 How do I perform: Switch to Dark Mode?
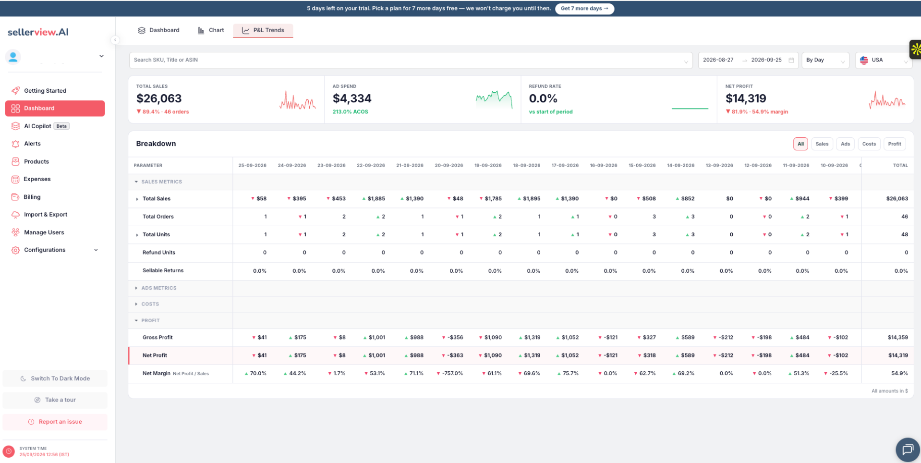click(55, 378)
